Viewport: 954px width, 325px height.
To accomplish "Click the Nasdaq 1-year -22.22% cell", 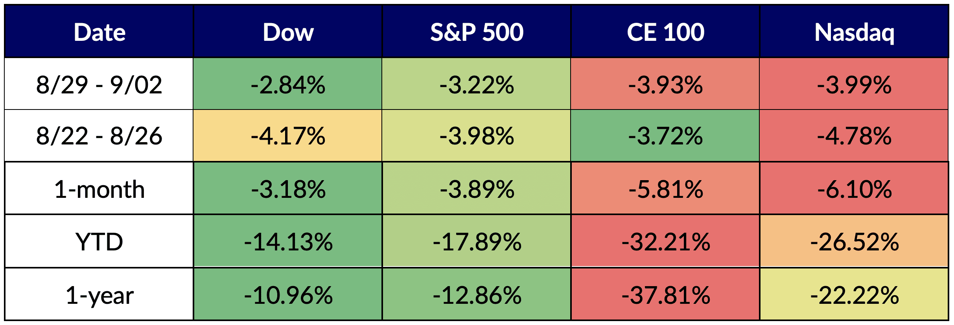I will 854,295.
